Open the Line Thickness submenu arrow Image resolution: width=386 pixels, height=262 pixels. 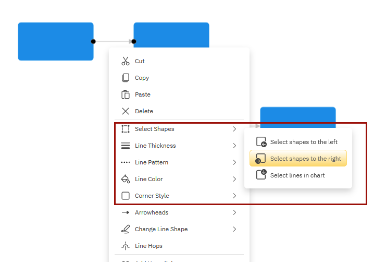pyautogui.click(x=234, y=146)
